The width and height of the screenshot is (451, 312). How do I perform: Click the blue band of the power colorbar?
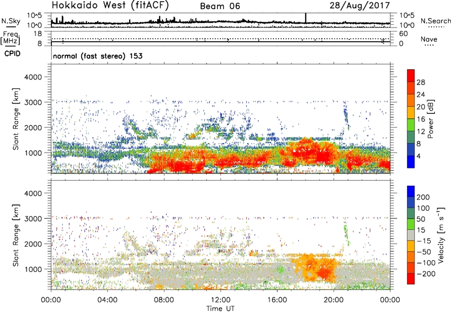411,162
